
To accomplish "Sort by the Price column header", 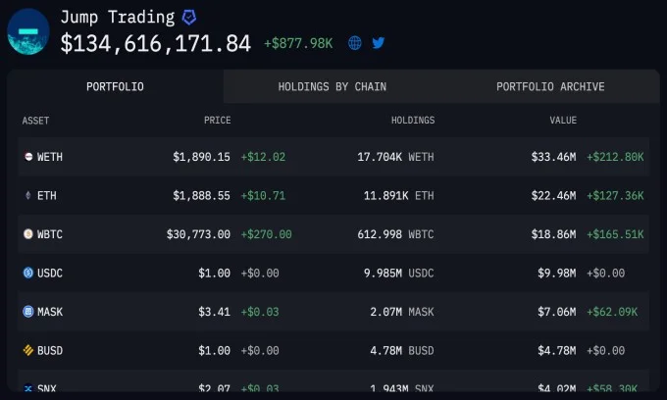I will (x=217, y=121).
